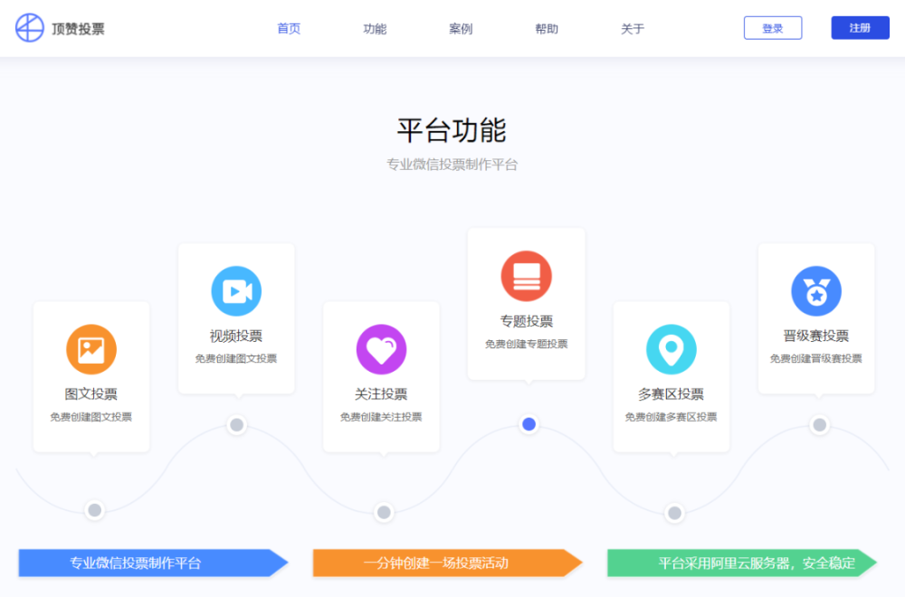This screenshot has height=597, width=905.
Task: Click the blue 晋级赛投票 medal icon
Action: pyautogui.click(x=816, y=291)
